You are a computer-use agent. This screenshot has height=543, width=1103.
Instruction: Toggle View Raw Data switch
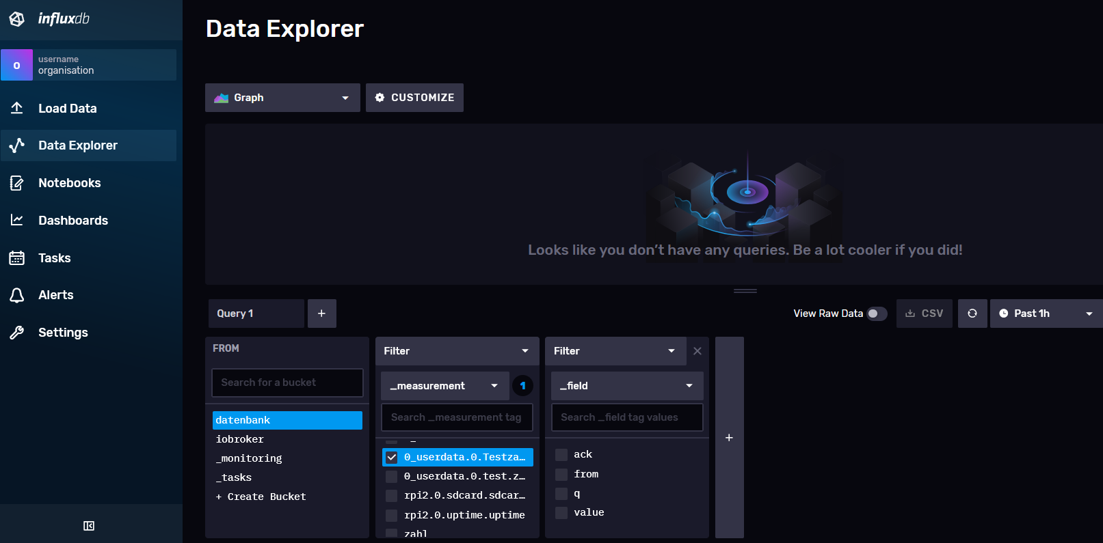coord(877,314)
